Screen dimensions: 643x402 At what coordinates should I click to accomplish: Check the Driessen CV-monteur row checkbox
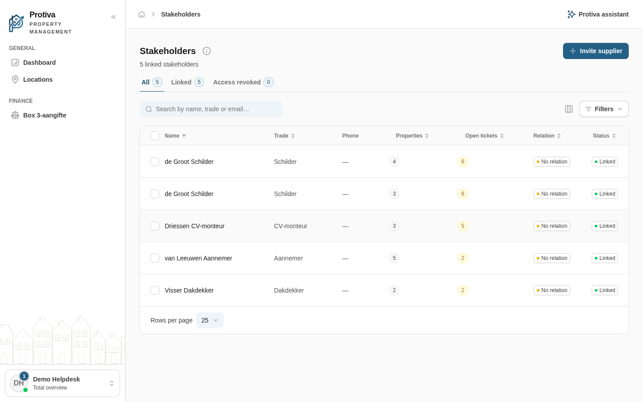(x=155, y=226)
